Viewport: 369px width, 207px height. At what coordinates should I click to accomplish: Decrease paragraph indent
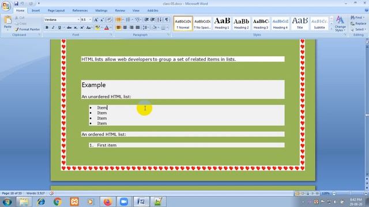click(x=146, y=20)
